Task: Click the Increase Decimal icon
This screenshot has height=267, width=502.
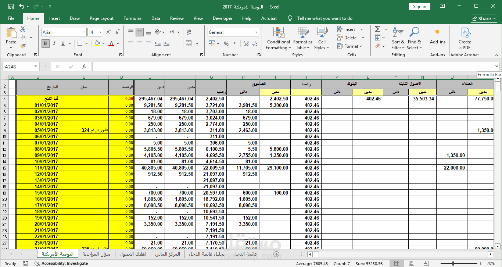Action: 246,43
